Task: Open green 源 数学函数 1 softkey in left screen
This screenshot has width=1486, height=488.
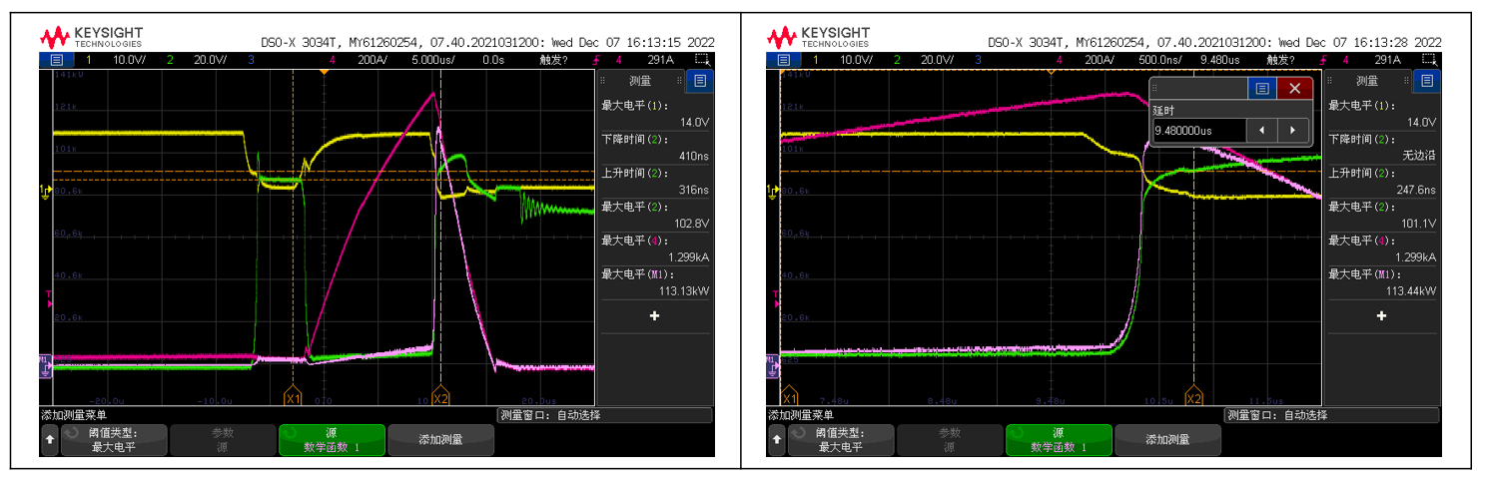Action: click(331, 440)
